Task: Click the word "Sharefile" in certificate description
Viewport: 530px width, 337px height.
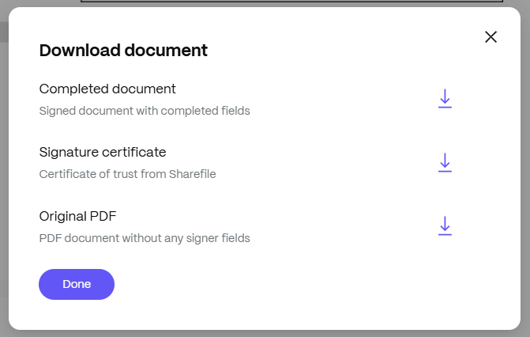Action: (x=192, y=174)
